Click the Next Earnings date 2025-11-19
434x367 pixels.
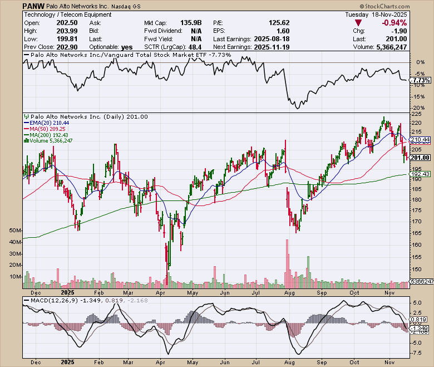pos(272,47)
